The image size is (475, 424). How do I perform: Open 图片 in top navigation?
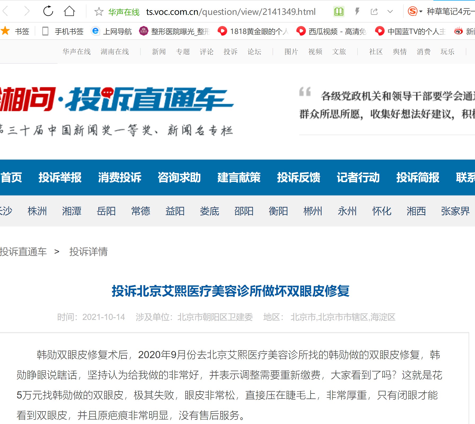tap(291, 52)
